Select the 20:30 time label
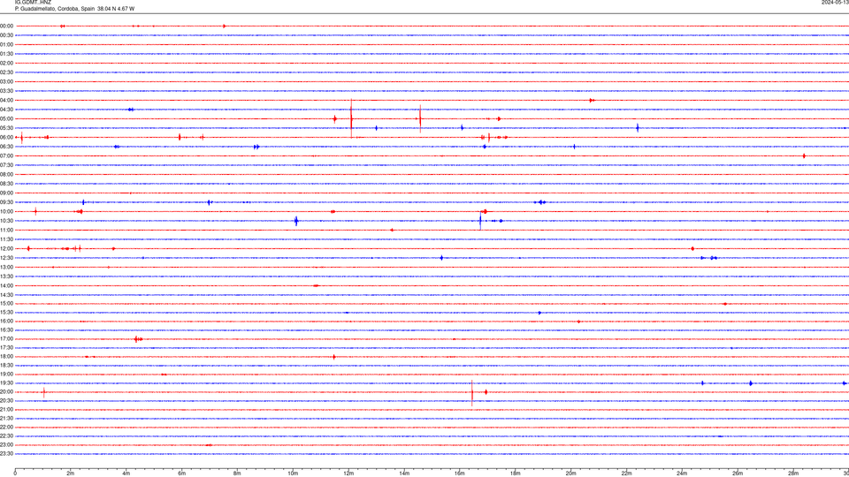 click(x=6, y=401)
